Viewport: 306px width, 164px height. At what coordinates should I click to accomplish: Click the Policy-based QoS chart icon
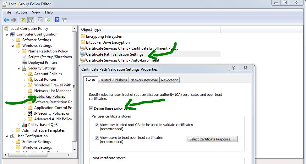(24, 125)
